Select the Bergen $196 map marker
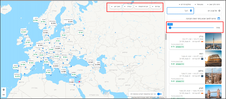 (36, 19)
